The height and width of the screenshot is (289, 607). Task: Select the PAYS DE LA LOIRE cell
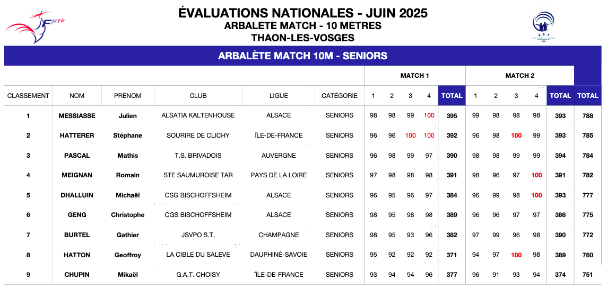[x=279, y=175]
